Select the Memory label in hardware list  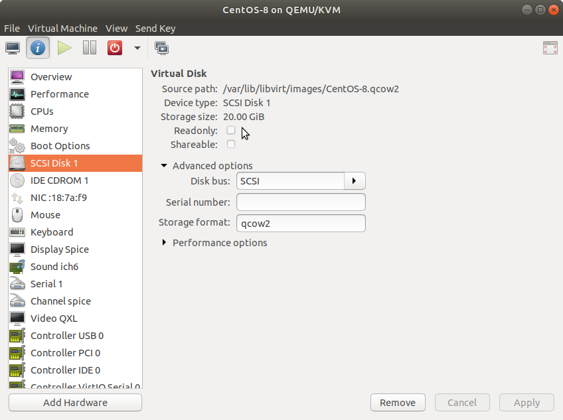49,129
